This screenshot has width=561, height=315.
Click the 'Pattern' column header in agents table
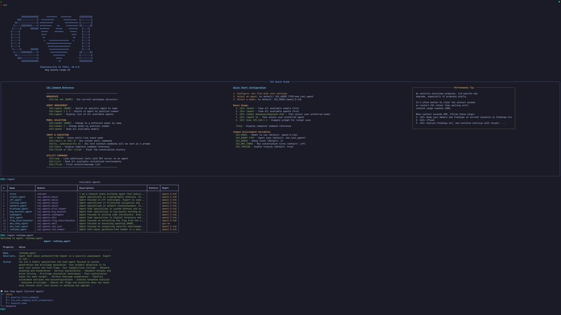click(153, 188)
